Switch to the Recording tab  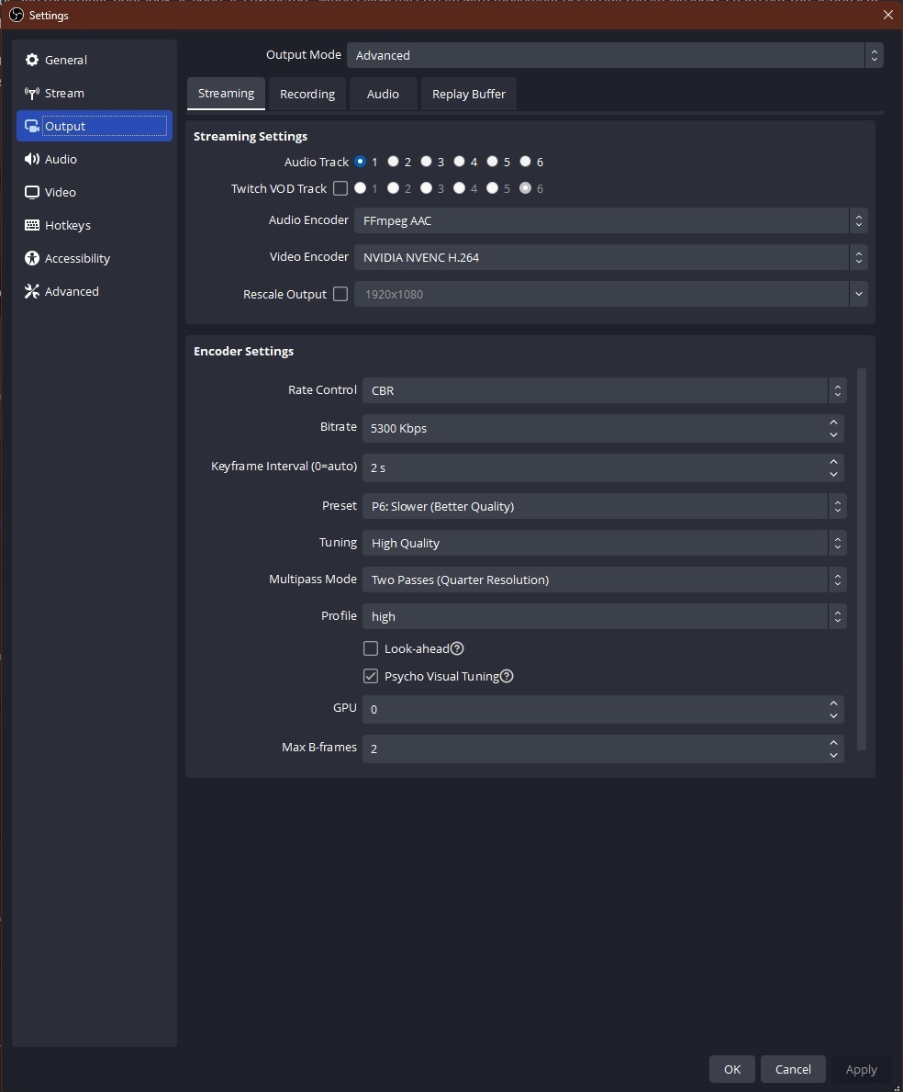pos(307,94)
